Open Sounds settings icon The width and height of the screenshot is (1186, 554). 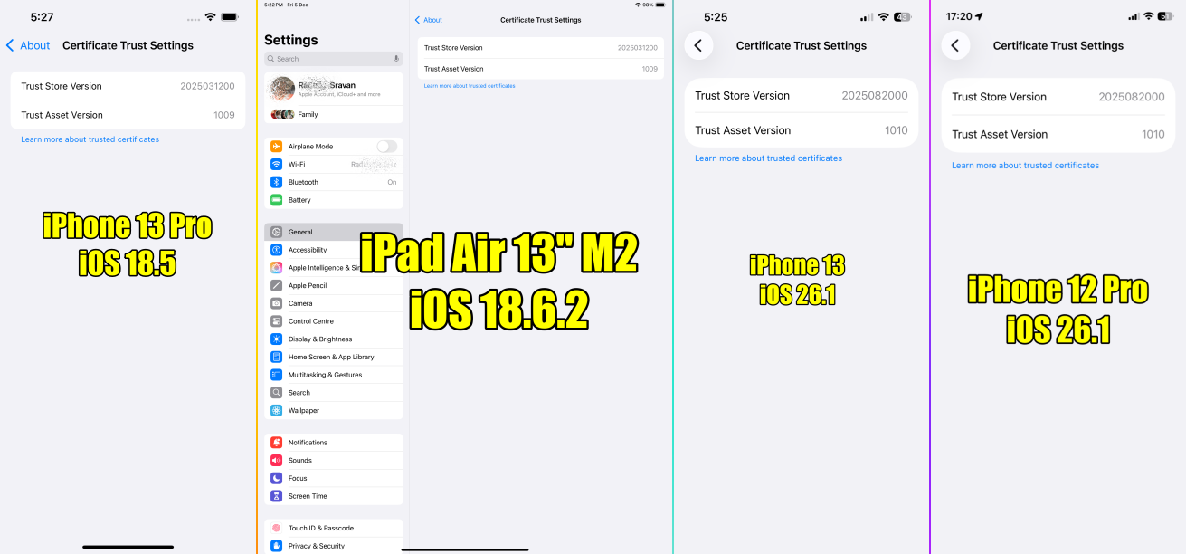(276, 461)
